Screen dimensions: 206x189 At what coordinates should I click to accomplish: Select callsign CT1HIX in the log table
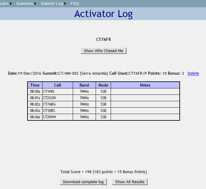coord(49,91)
